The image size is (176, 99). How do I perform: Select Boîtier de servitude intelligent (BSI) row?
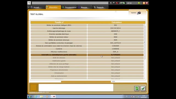pos(59,25)
